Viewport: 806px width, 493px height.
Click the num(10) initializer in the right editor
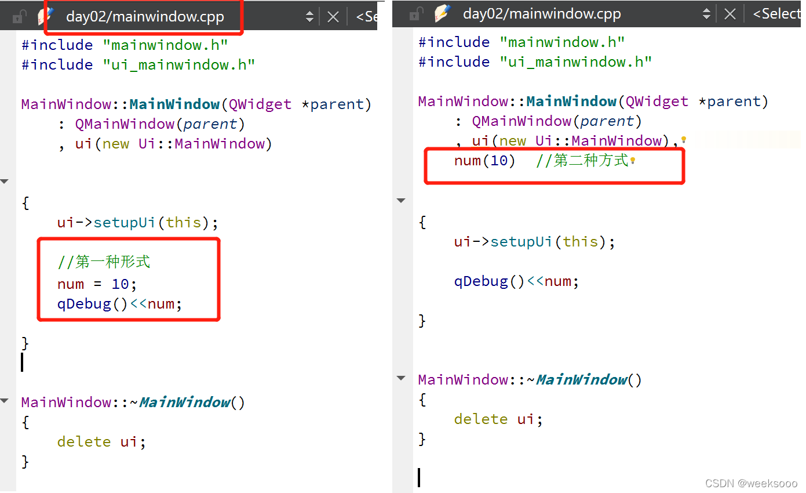485,161
